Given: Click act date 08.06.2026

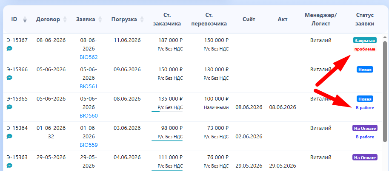Looking at the screenshot, I should pos(283,107).
